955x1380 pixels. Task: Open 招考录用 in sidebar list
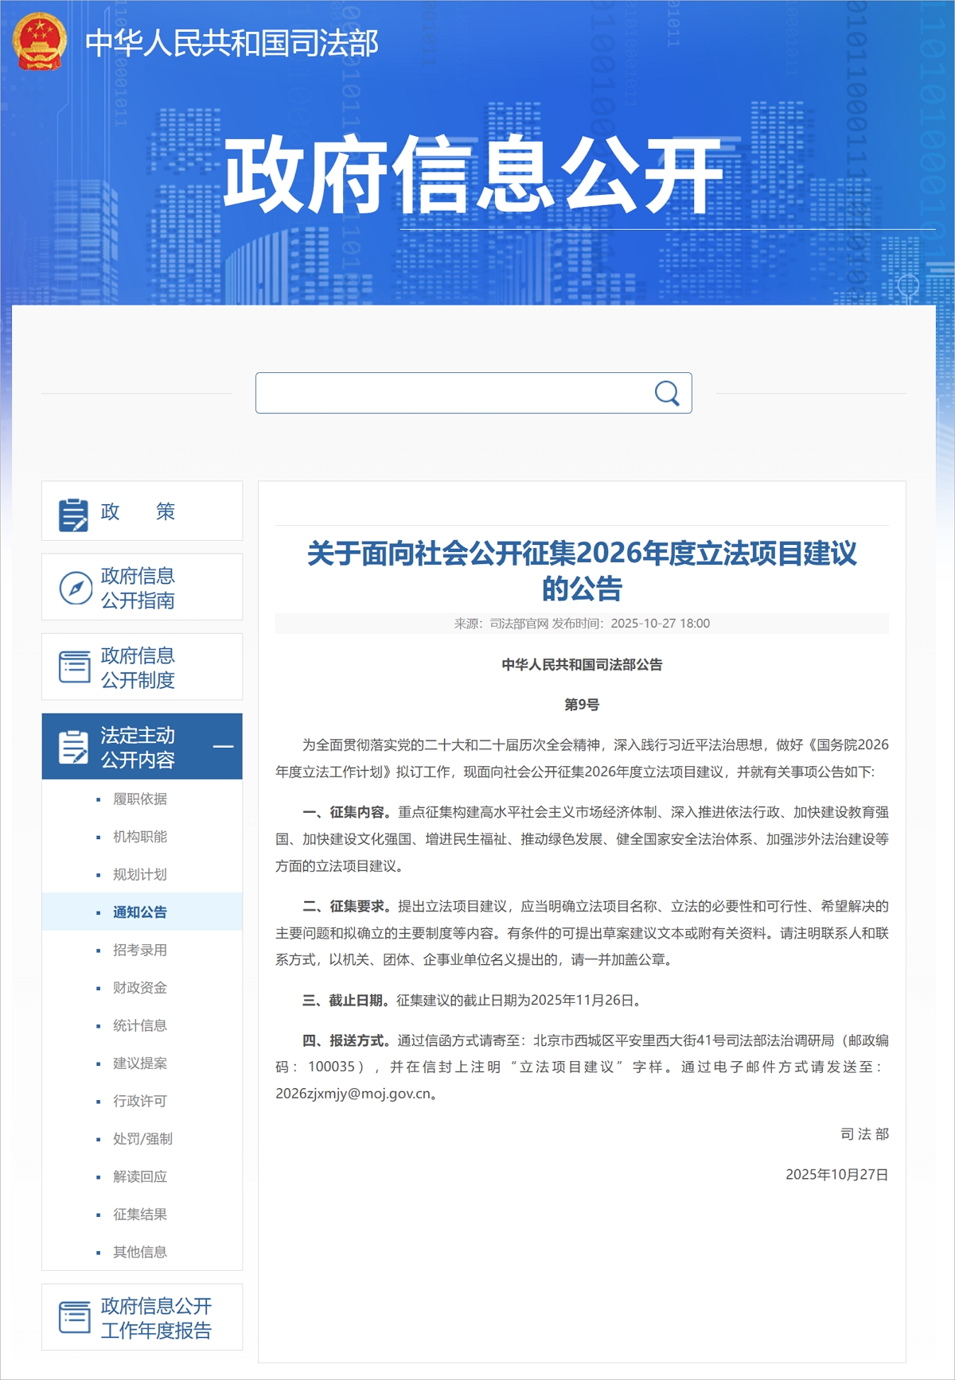140,950
